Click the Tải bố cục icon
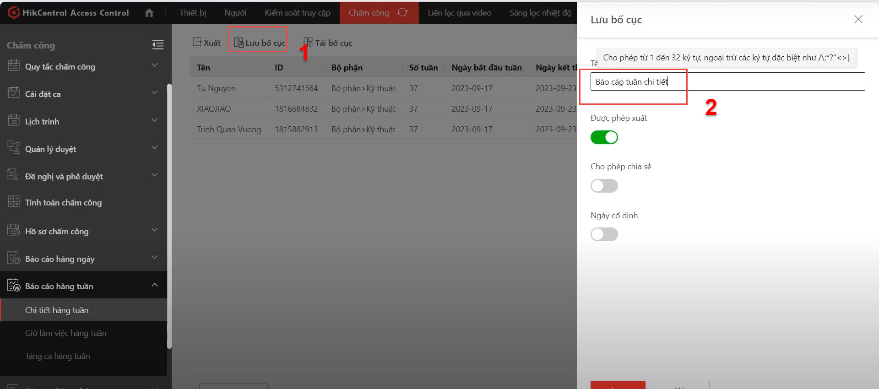Viewport: 879px width, 389px height. pyautogui.click(x=308, y=43)
